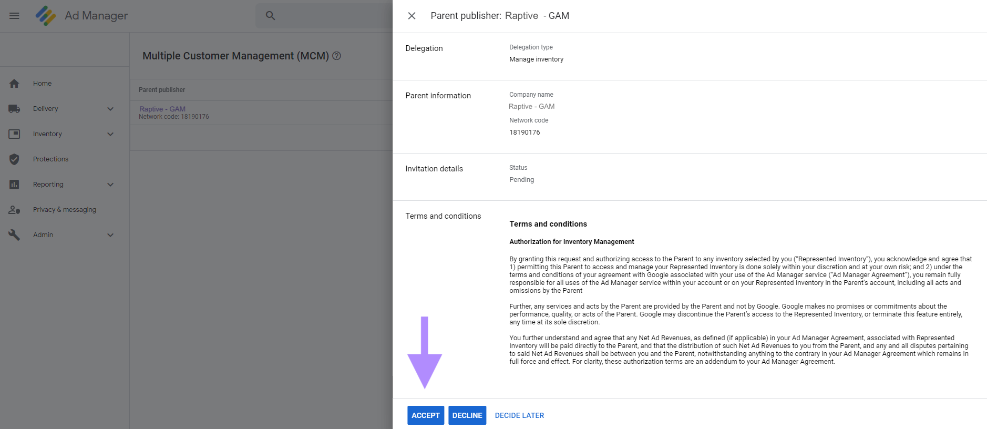Accept the parent publisher invitation
Image resolution: width=987 pixels, height=429 pixels.
[426, 415]
